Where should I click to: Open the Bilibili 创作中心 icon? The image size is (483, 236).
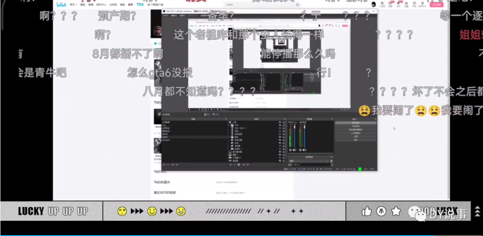[423, 4]
